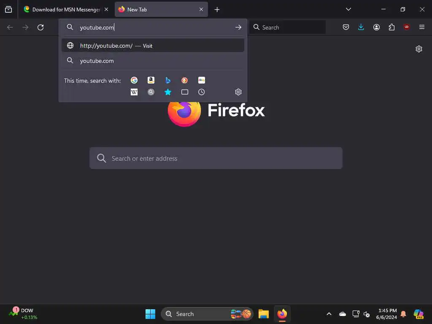Search in Bookmarks with star icon
The height and width of the screenshot is (324, 432).
point(168,92)
